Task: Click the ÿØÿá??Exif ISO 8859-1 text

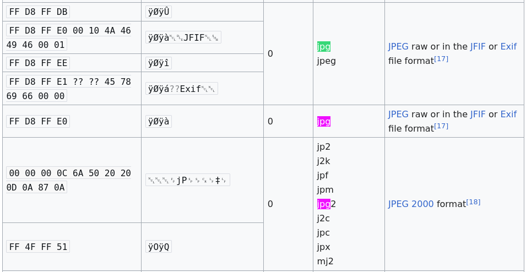Action: (x=181, y=89)
